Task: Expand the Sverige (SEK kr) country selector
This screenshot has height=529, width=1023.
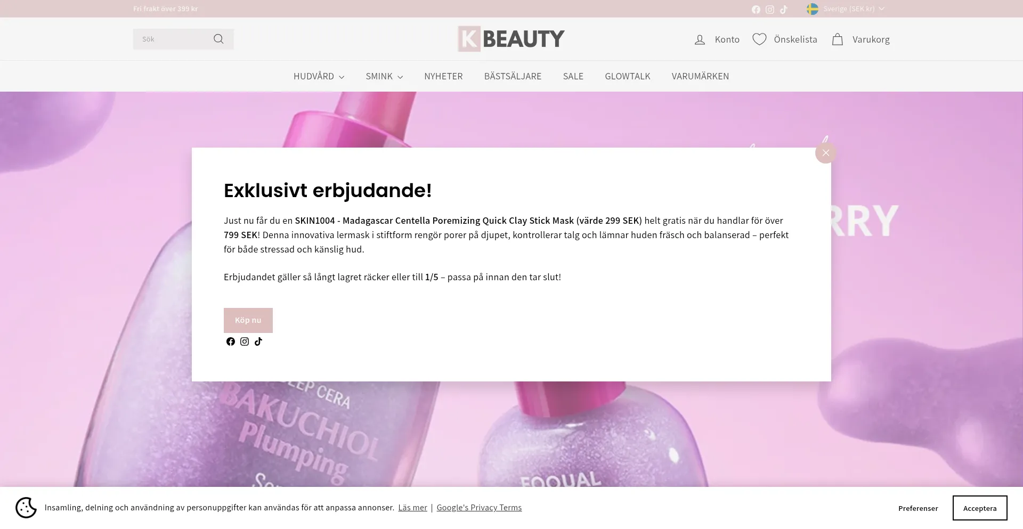Action: [846, 9]
